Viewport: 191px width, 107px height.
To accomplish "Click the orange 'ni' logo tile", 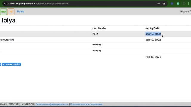I will click(11, 12).
